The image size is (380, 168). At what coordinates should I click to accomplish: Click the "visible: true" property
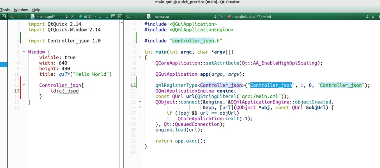[x=57, y=58]
